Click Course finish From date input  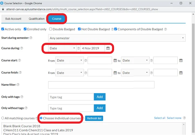click(x=100, y=73)
